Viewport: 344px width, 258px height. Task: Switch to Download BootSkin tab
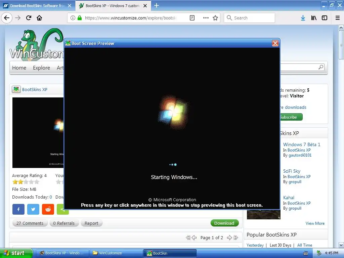(x=38, y=6)
